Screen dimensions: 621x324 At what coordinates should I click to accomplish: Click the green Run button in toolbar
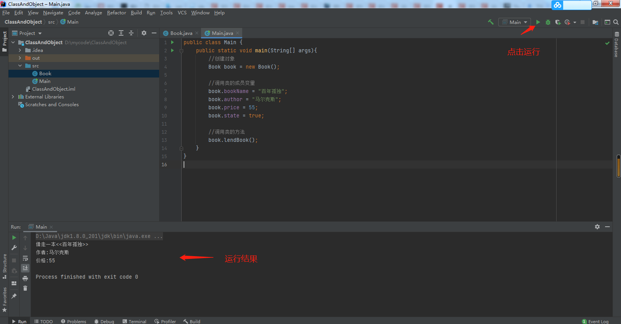click(538, 22)
